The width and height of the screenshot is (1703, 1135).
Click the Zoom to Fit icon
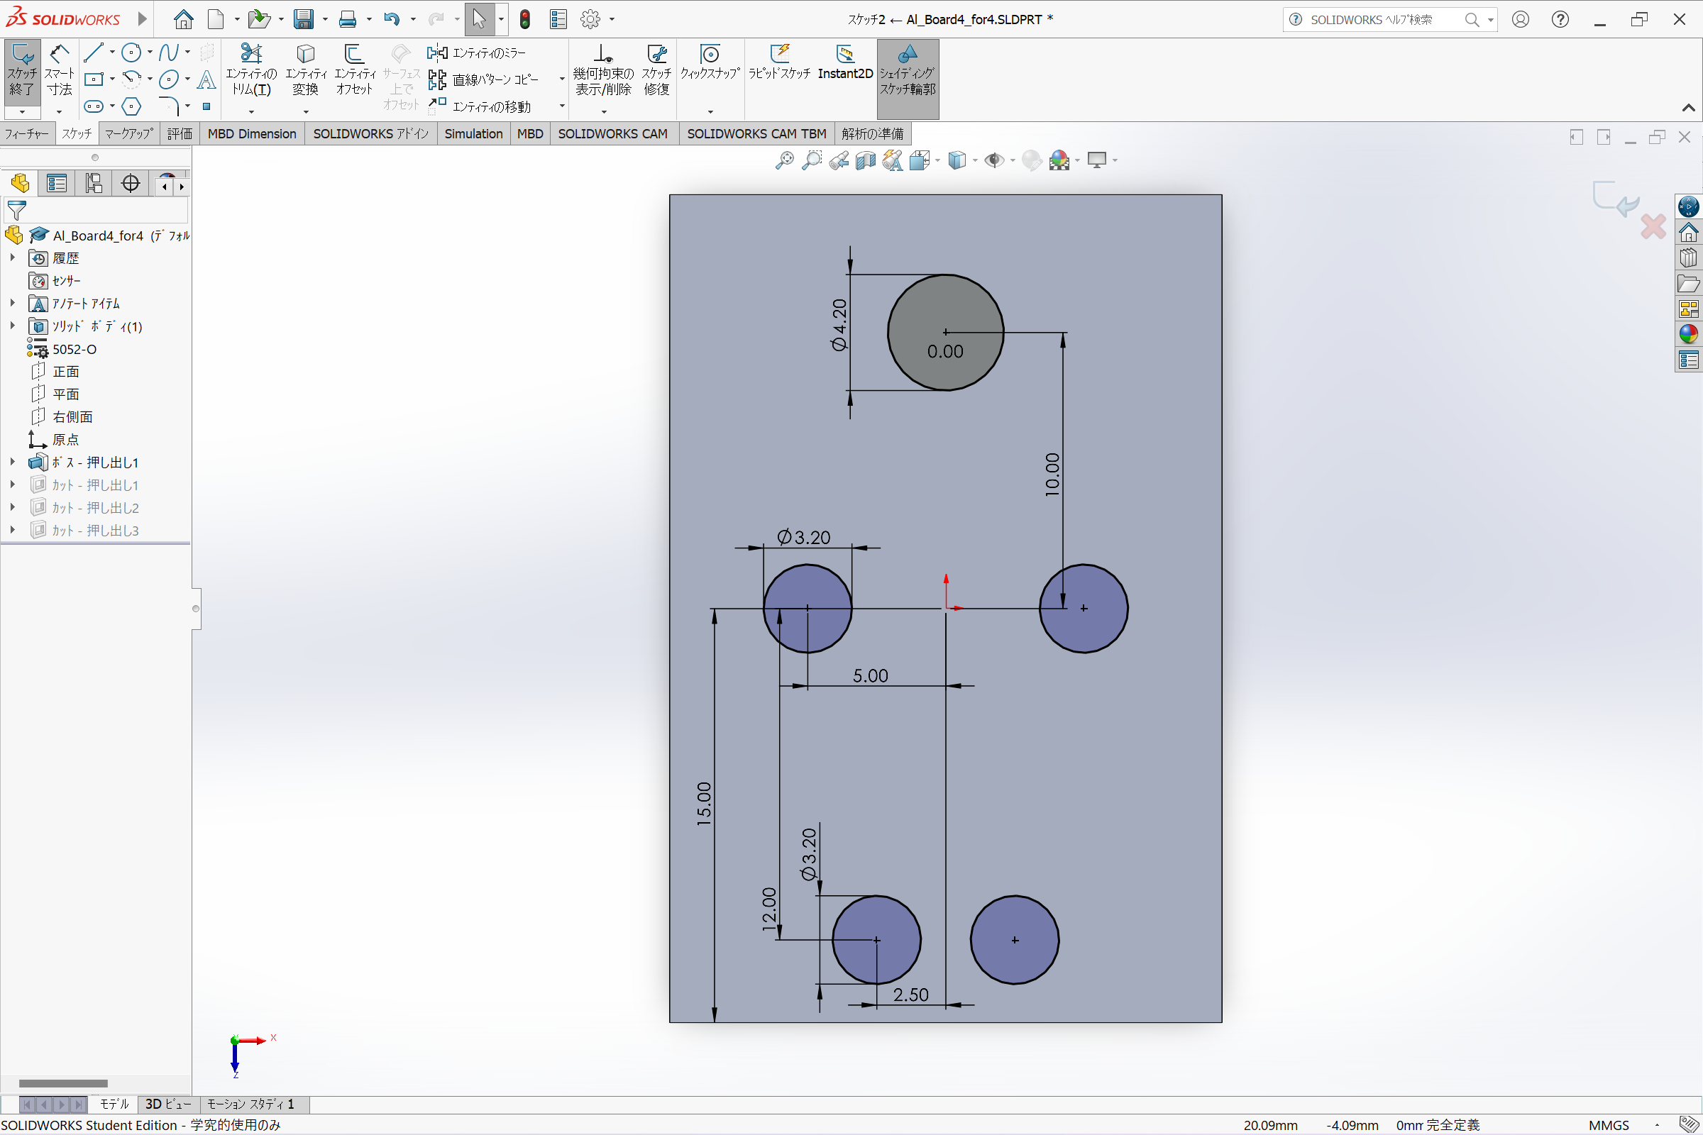point(784,160)
